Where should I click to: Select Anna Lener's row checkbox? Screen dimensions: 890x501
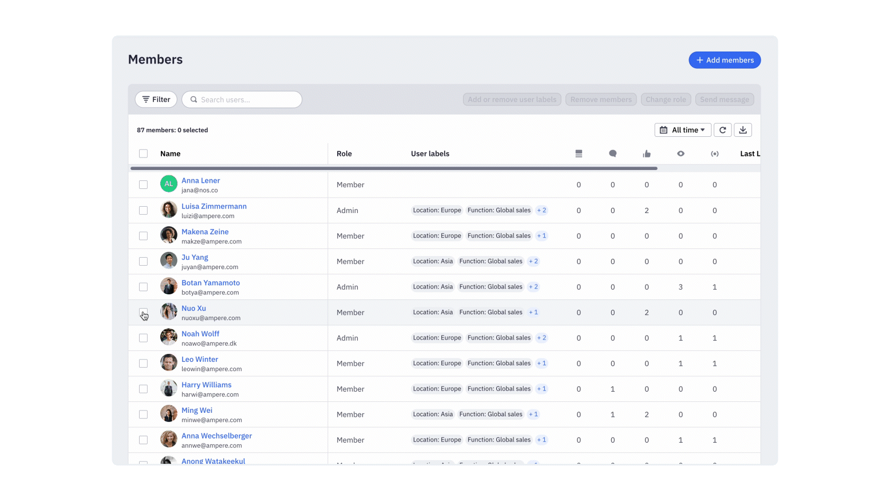[x=143, y=184]
